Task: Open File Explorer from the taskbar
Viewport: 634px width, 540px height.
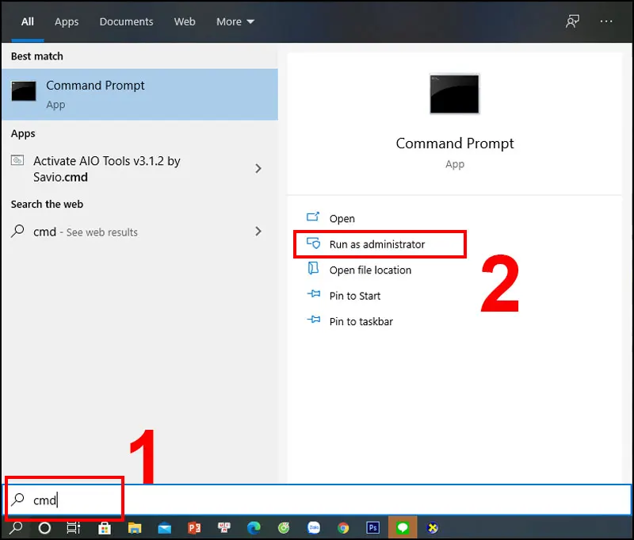Action: click(x=134, y=527)
